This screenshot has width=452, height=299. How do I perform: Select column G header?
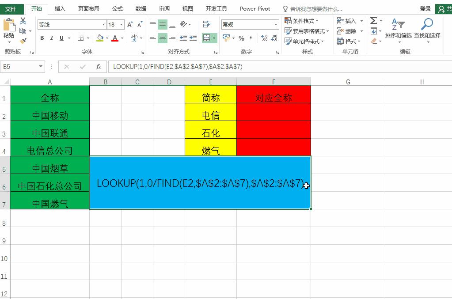[348, 82]
